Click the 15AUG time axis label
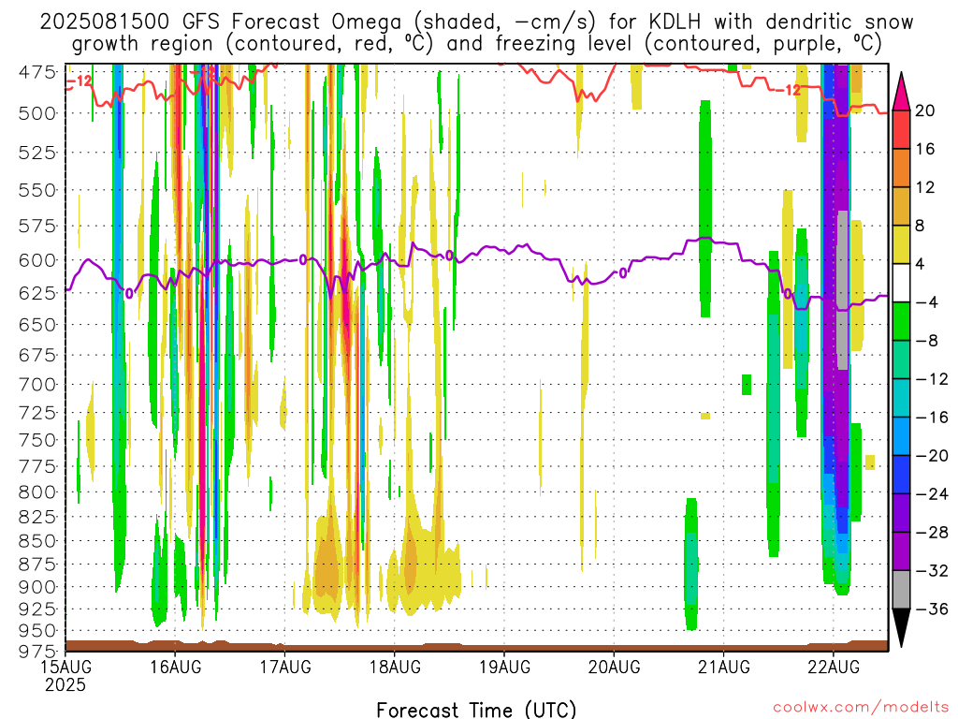 tap(65, 667)
